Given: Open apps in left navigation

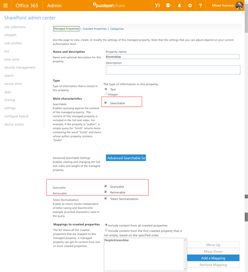Looking at the screenshot, I should 8,92.
